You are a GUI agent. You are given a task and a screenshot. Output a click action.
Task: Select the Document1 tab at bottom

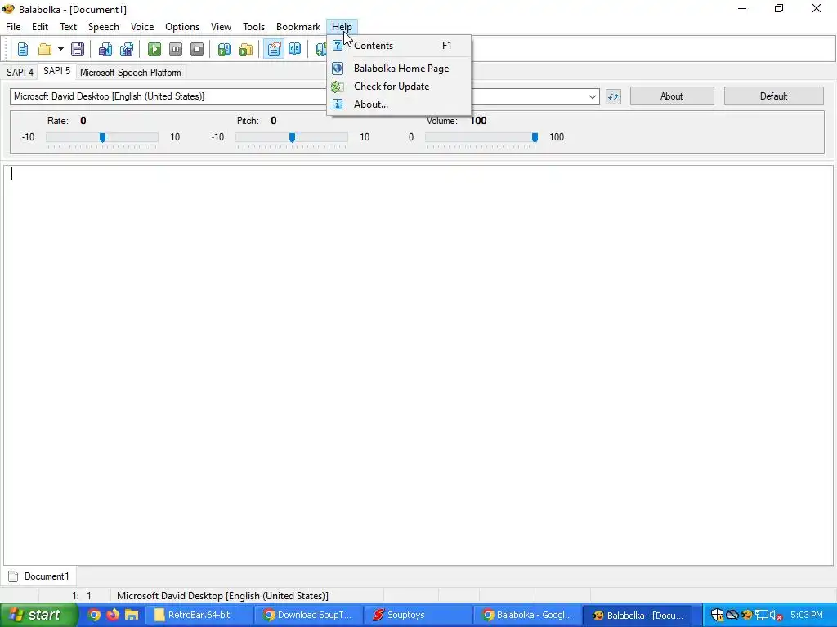tap(39, 576)
